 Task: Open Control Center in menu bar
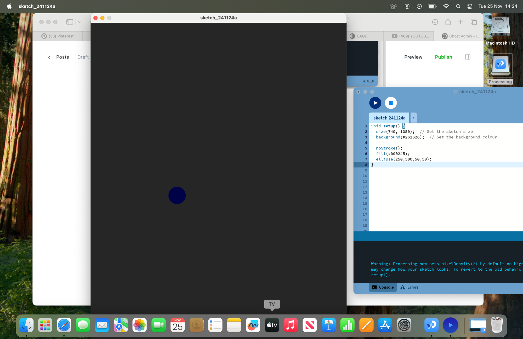tap(470, 6)
